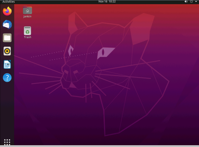Click the Trash label text
The image size is (199, 147).
[28, 37]
